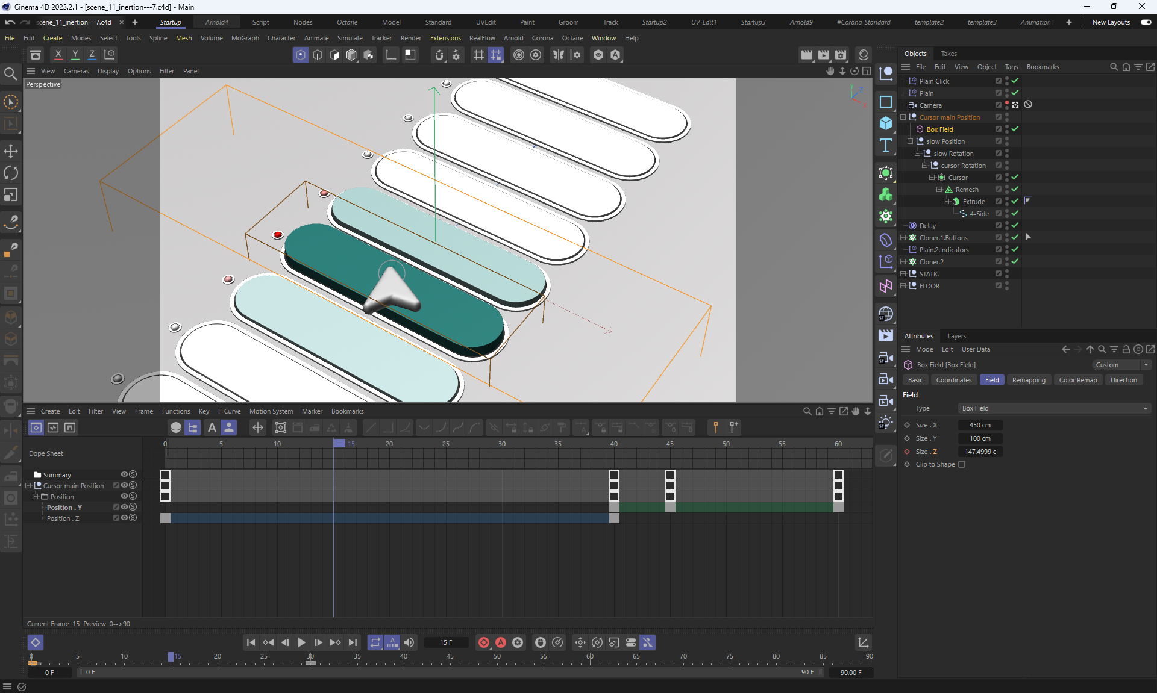Open the MoGraph menu
1157x693 pixels.
point(245,38)
